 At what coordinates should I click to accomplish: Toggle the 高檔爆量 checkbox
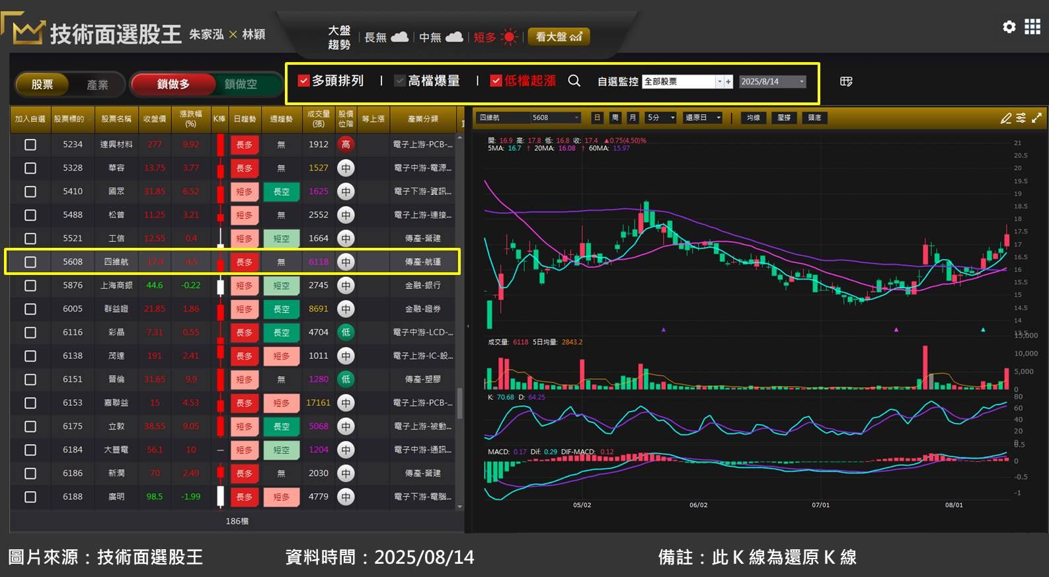[399, 81]
